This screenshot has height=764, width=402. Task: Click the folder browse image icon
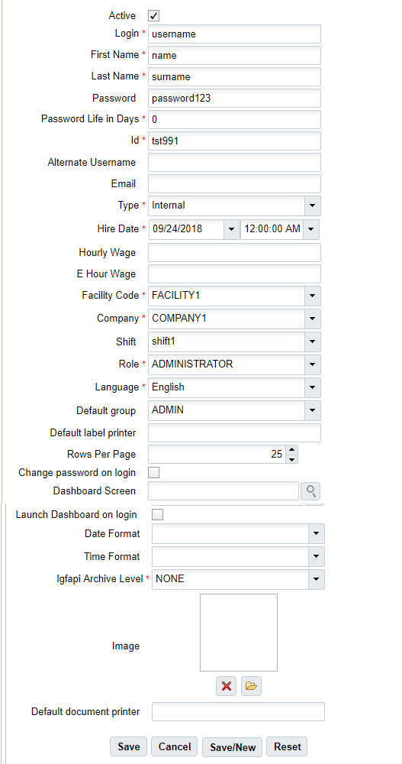[x=251, y=686]
